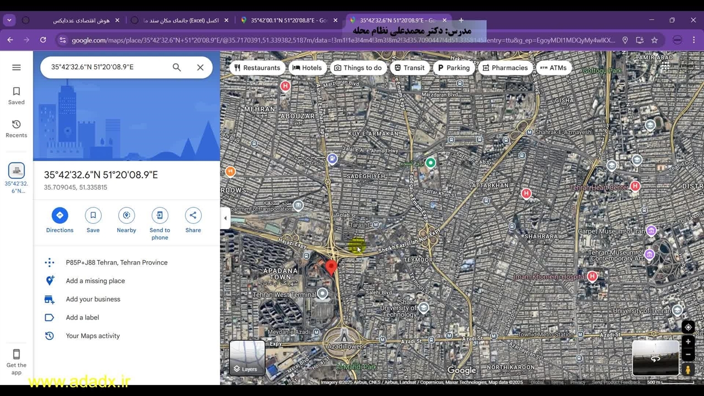The image size is (704, 396).
Task: Zoom in on the map
Action: [x=687, y=342]
